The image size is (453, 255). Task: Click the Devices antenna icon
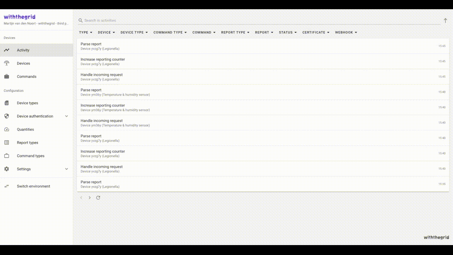click(x=7, y=63)
